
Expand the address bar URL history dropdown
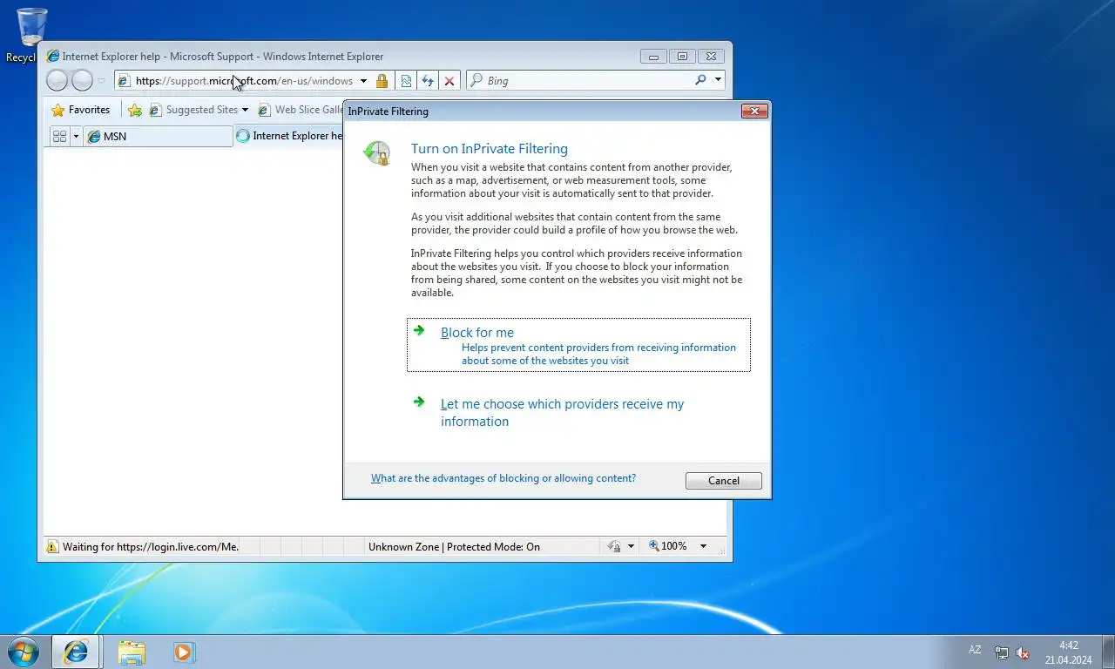pyautogui.click(x=363, y=81)
